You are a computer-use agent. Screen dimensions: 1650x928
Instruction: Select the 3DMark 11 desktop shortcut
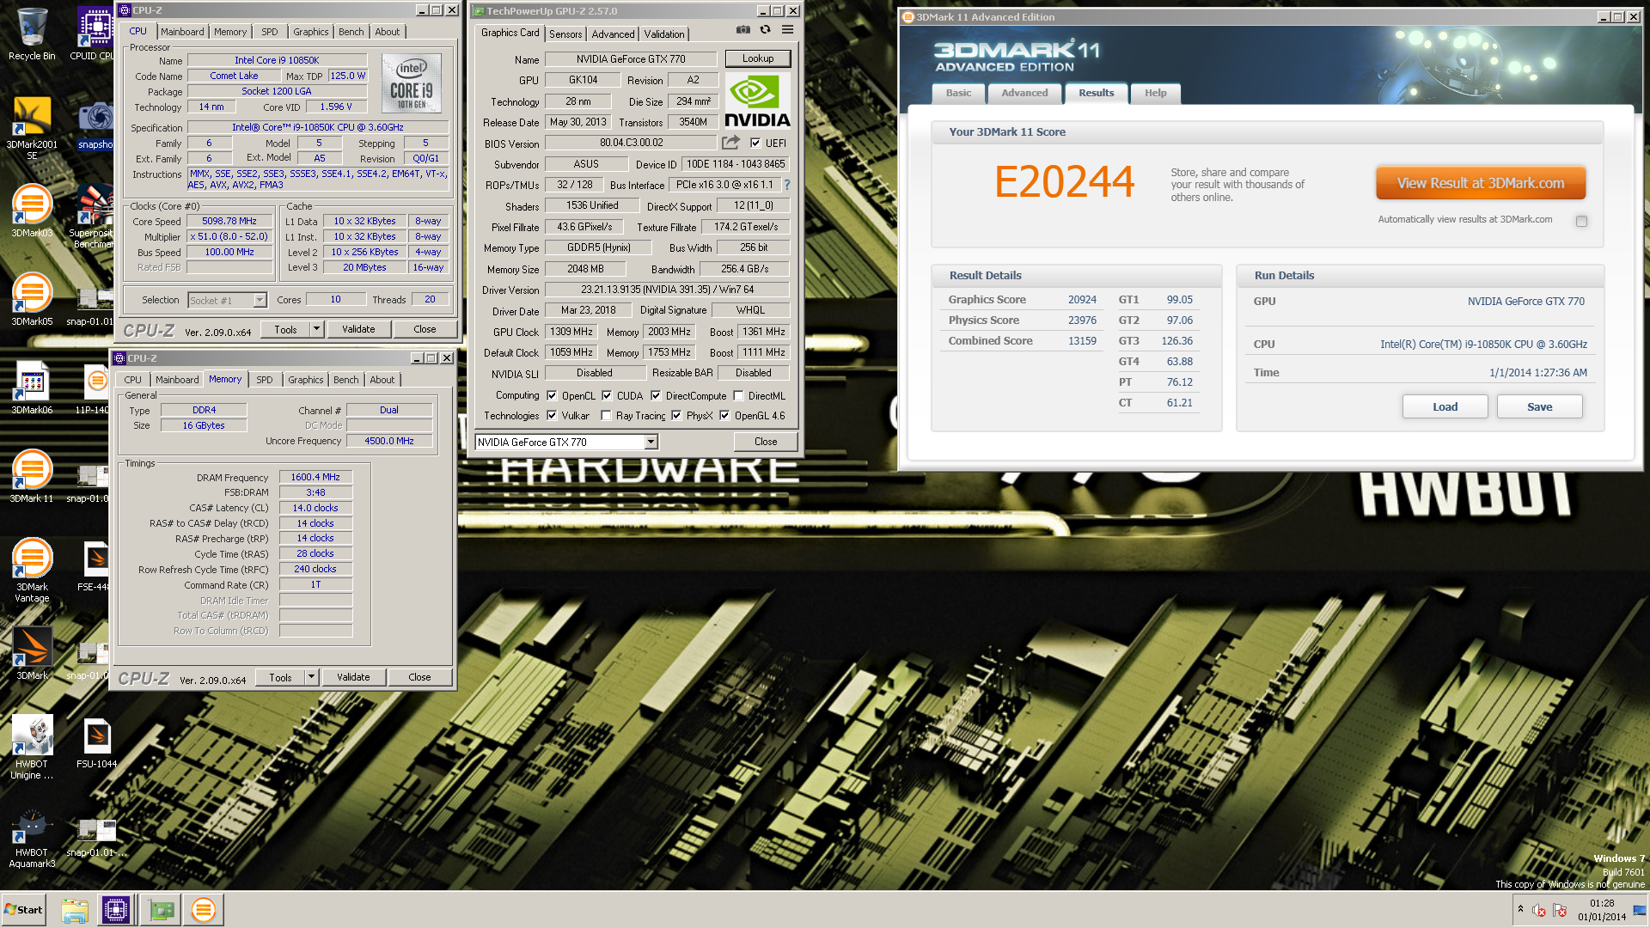tap(32, 476)
